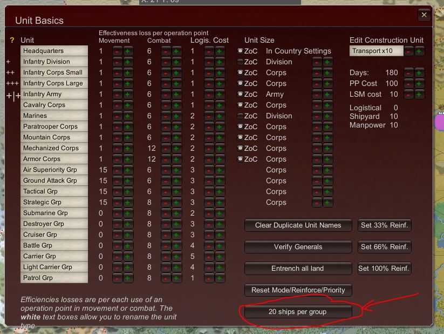Viewport: 444px width, 334px height.
Task: Set 66% Reinf. for units
Action: pyautogui.click(x=384, y=247)
